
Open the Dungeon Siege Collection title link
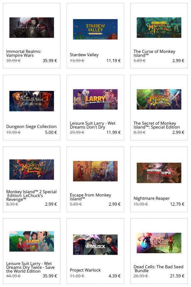tap(32, 127)
